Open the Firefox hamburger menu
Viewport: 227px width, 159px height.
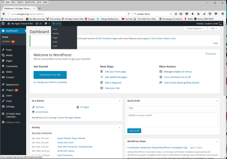[223, 14]
